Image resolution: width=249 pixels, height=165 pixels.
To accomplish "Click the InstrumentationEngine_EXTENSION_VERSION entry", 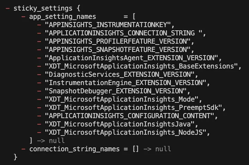I will pos(126,83).
